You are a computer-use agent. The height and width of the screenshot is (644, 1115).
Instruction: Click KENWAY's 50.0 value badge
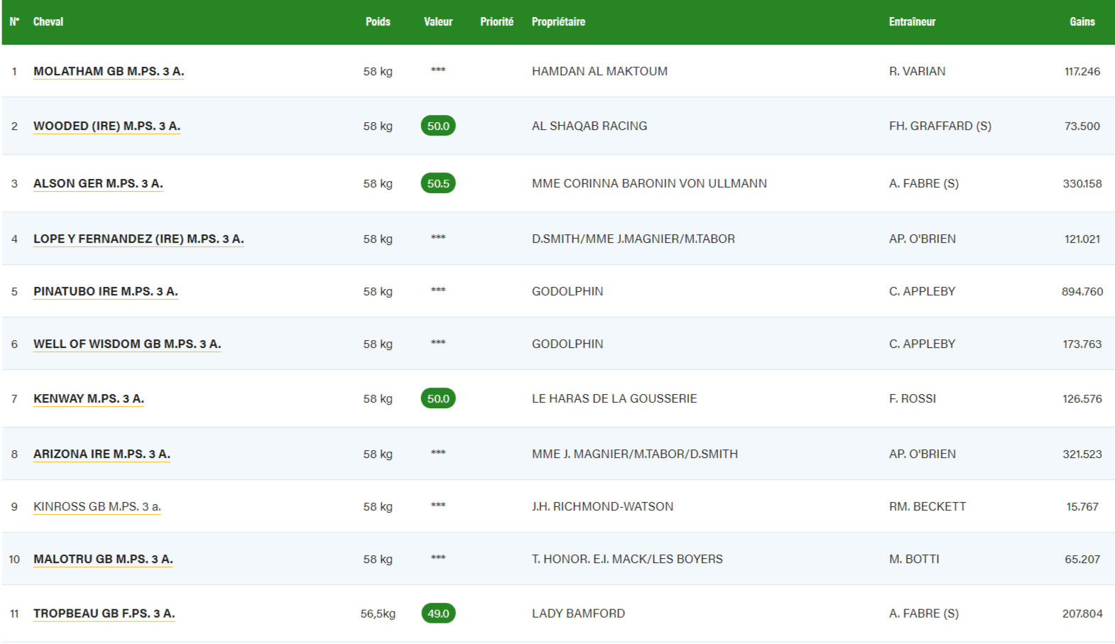[438, 398]
